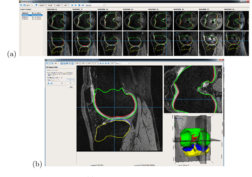Jump to first frame in the Edit segmentation window

[100, 63]
